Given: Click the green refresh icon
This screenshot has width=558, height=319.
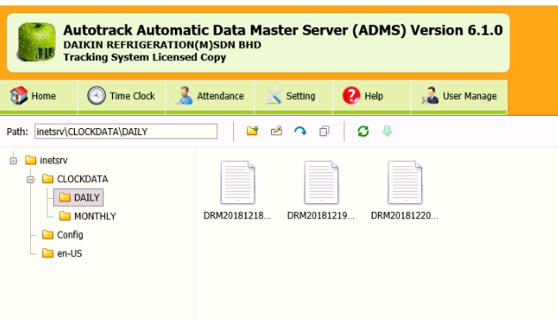Looking at the screenshot, I should click(x=363, y=131).
